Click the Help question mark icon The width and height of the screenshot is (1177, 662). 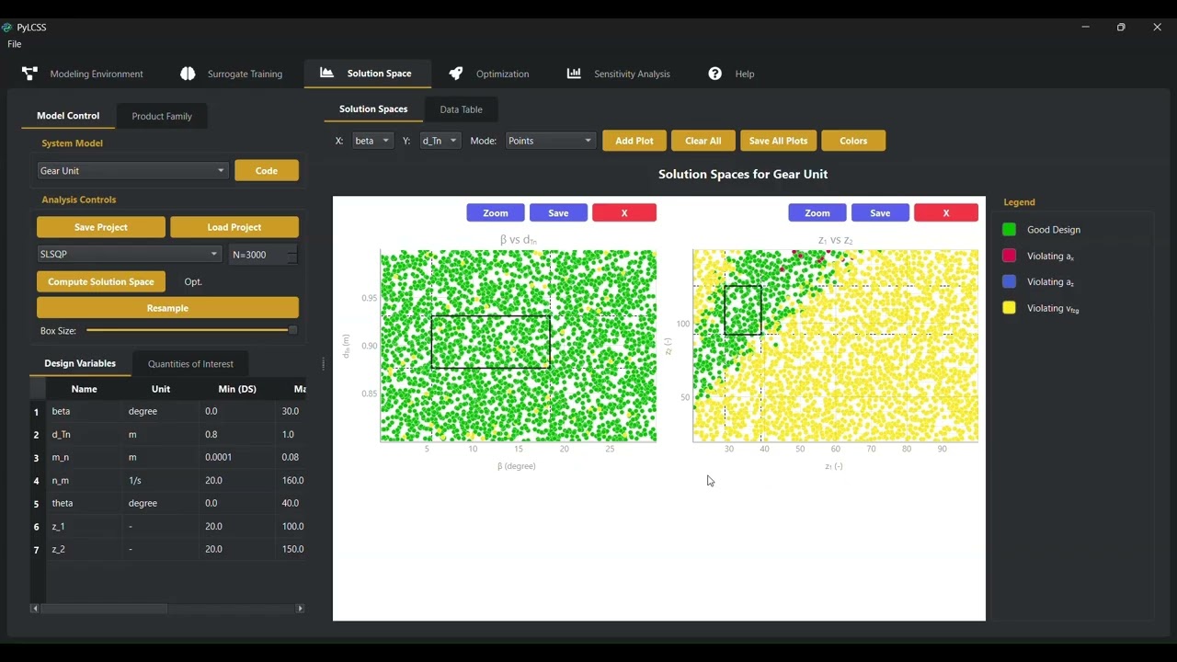[715, 74]
